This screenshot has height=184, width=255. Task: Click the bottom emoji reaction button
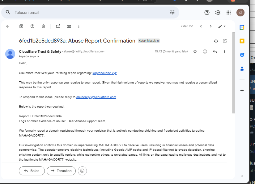coord(82,171)
